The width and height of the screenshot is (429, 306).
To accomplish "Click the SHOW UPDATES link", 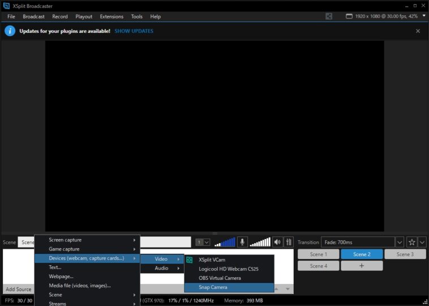I will coord(134,31).
